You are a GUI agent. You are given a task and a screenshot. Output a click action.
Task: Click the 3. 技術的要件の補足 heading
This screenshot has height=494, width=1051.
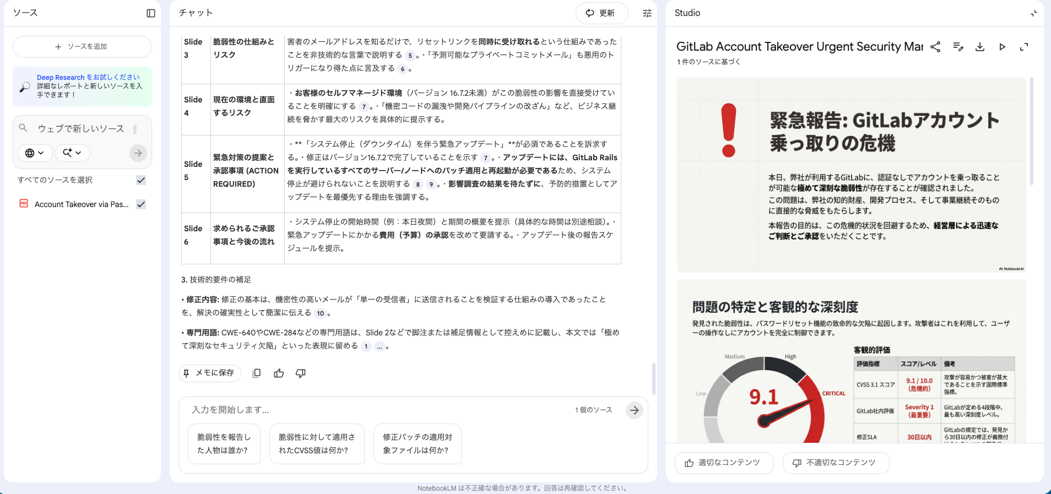pyautogui.click(x=216, y=280)
